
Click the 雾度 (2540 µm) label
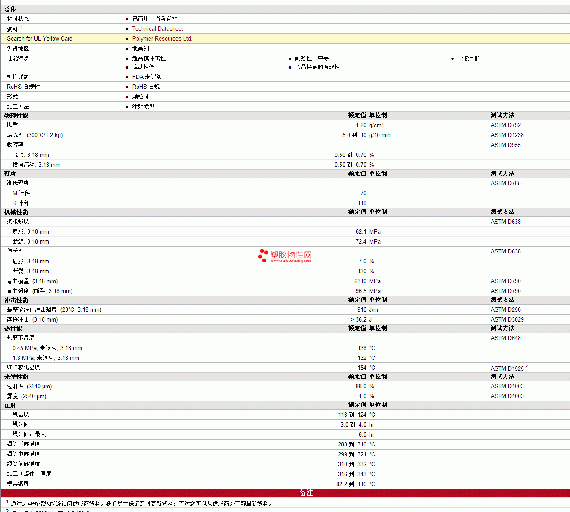point(26,396)
